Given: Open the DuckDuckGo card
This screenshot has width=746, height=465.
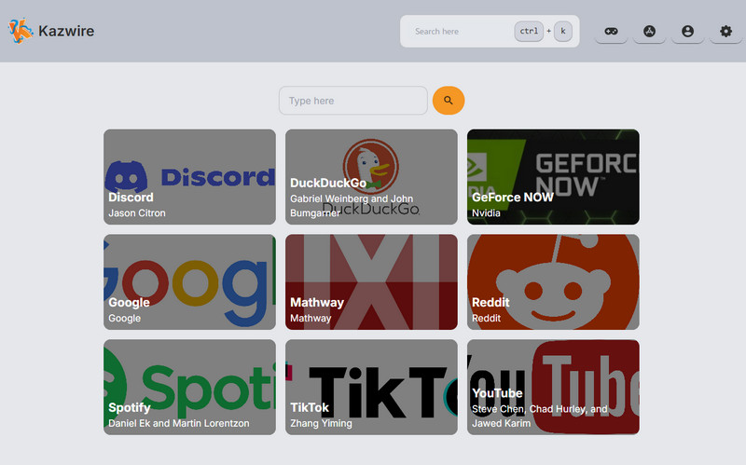Looking at the screenshot, I should [371, 177].
